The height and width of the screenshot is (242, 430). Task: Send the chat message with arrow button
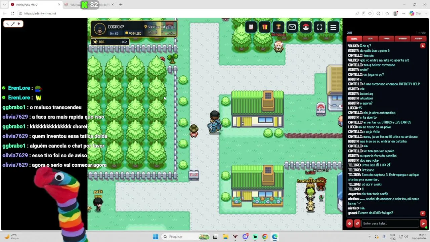(423, 224)
